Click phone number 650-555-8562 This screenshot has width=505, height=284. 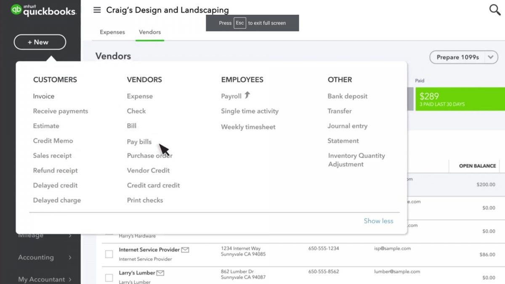324,272
